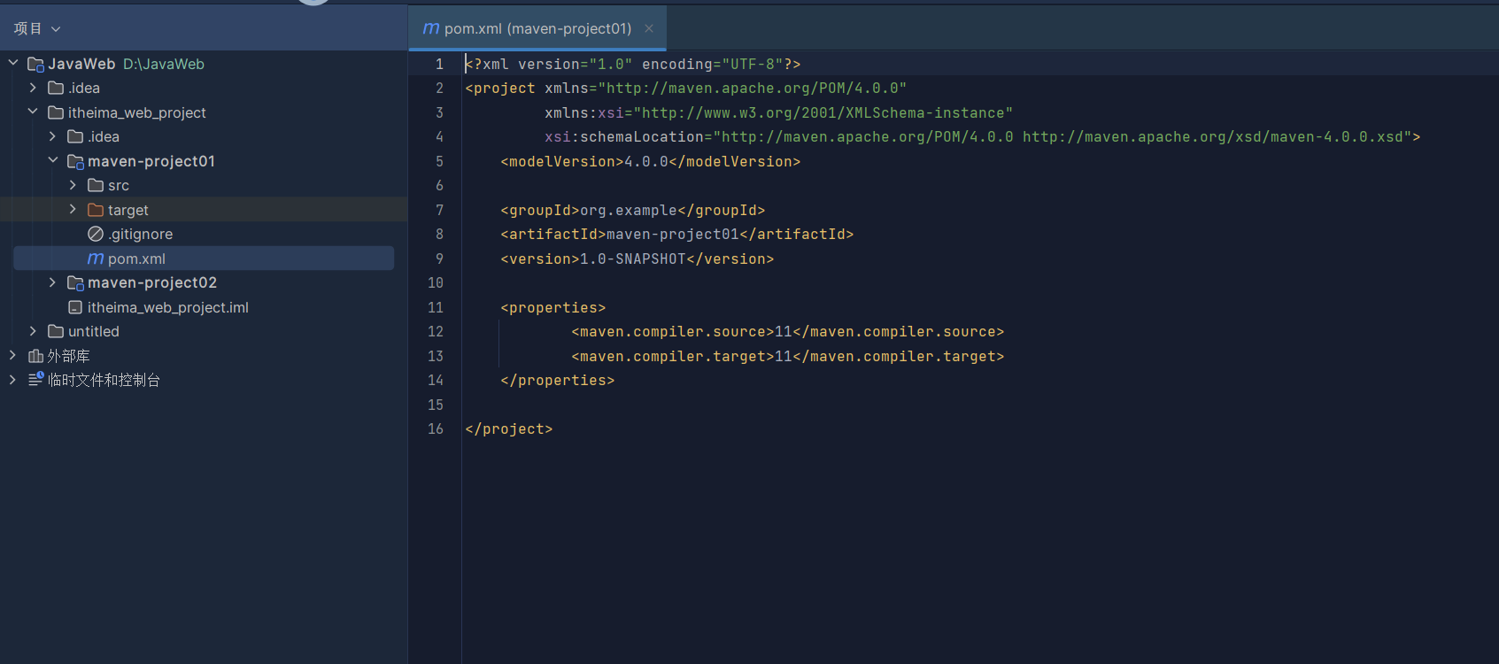Select the .idea folder under JavaWeb

point(84,88)
